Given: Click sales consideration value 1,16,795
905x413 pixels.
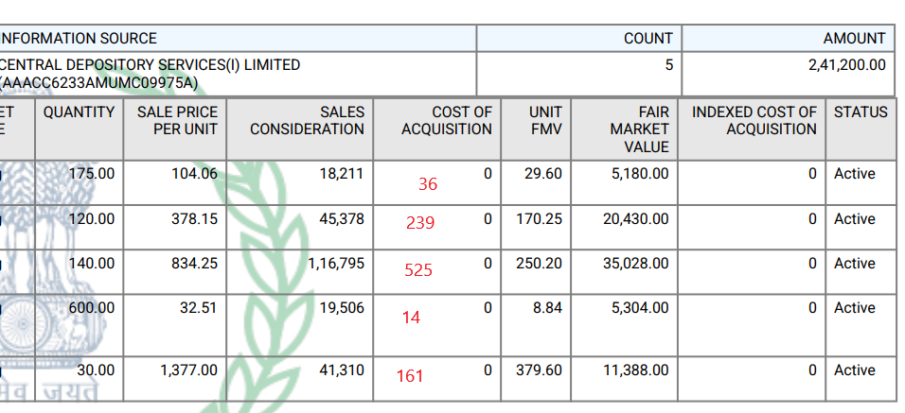Looking at the screenshot, I should click(x=336, y=264).
